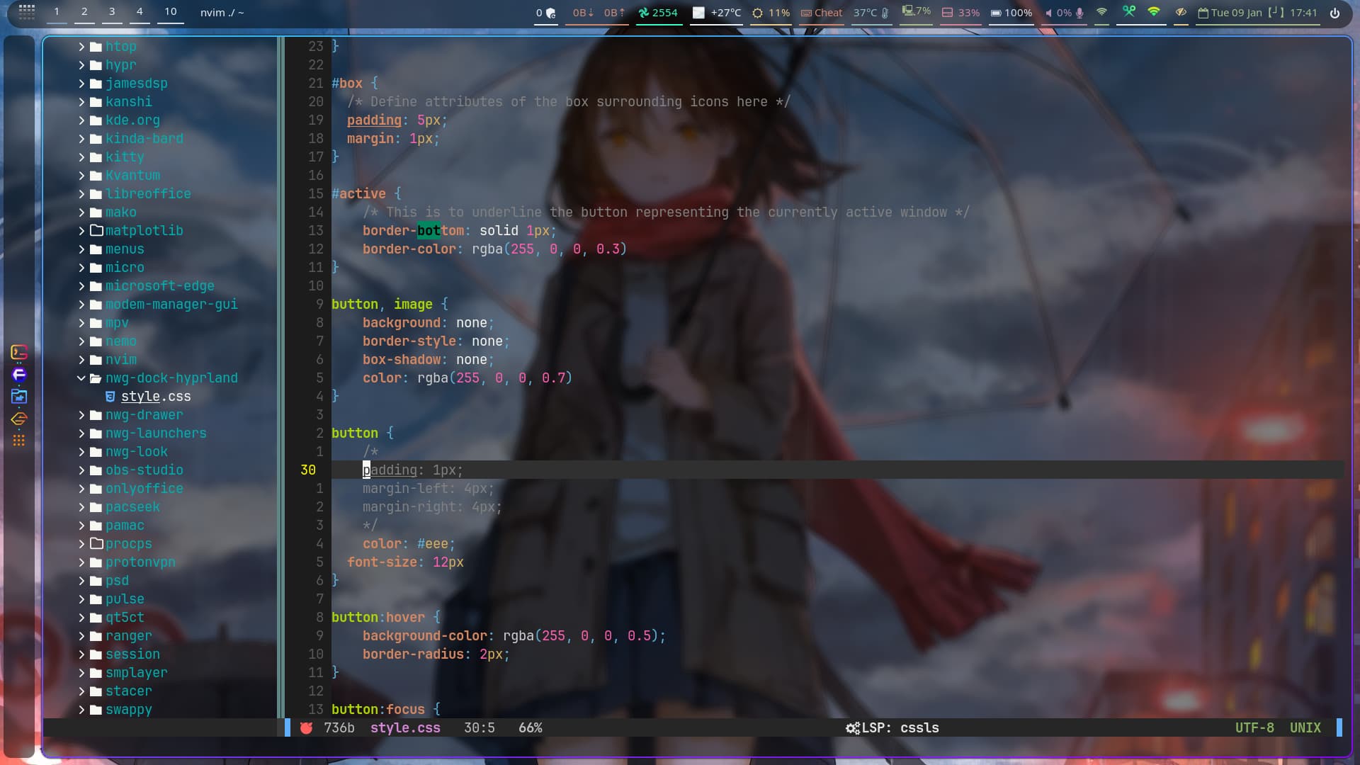This screenshot has width=1360, height=765.
Task: Launch the orange hexagon S dock app
Action: click(19, 419)
